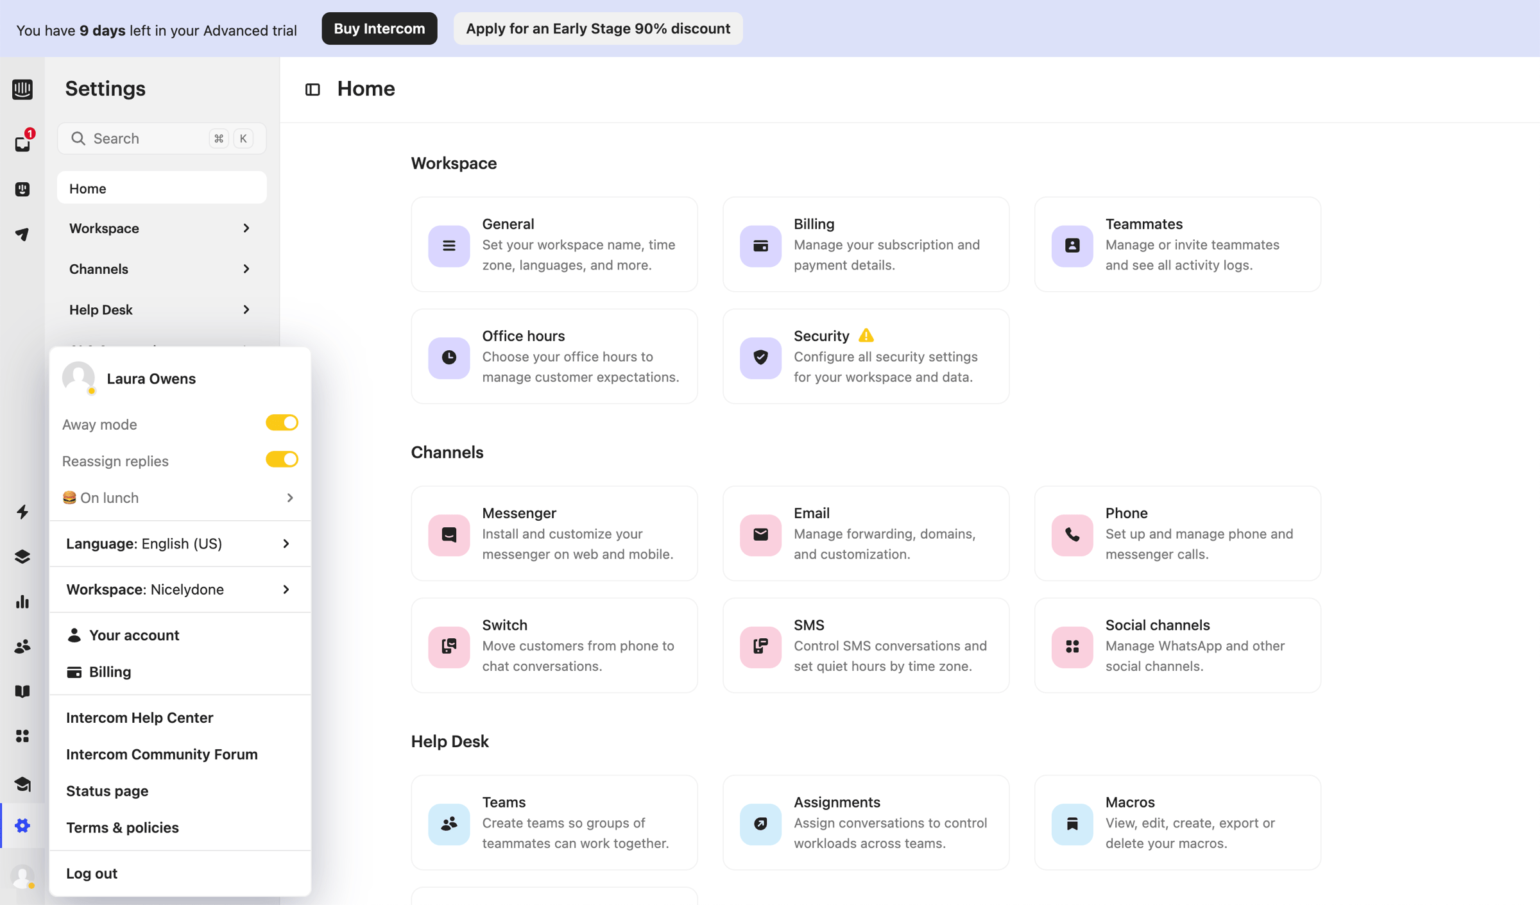This screenshot has width=1540, height=905.
Task: Click the Home page heading
Action: (x=366, y=89)
